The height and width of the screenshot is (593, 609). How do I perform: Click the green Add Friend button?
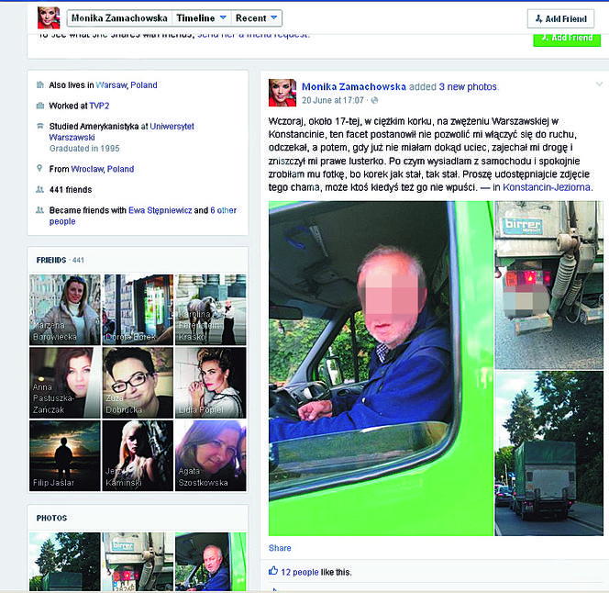566,39
